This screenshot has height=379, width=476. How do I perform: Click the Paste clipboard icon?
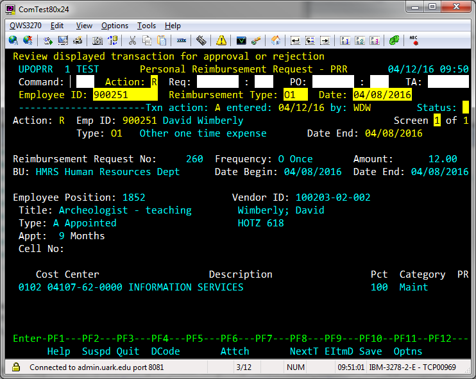pos(162,40)
